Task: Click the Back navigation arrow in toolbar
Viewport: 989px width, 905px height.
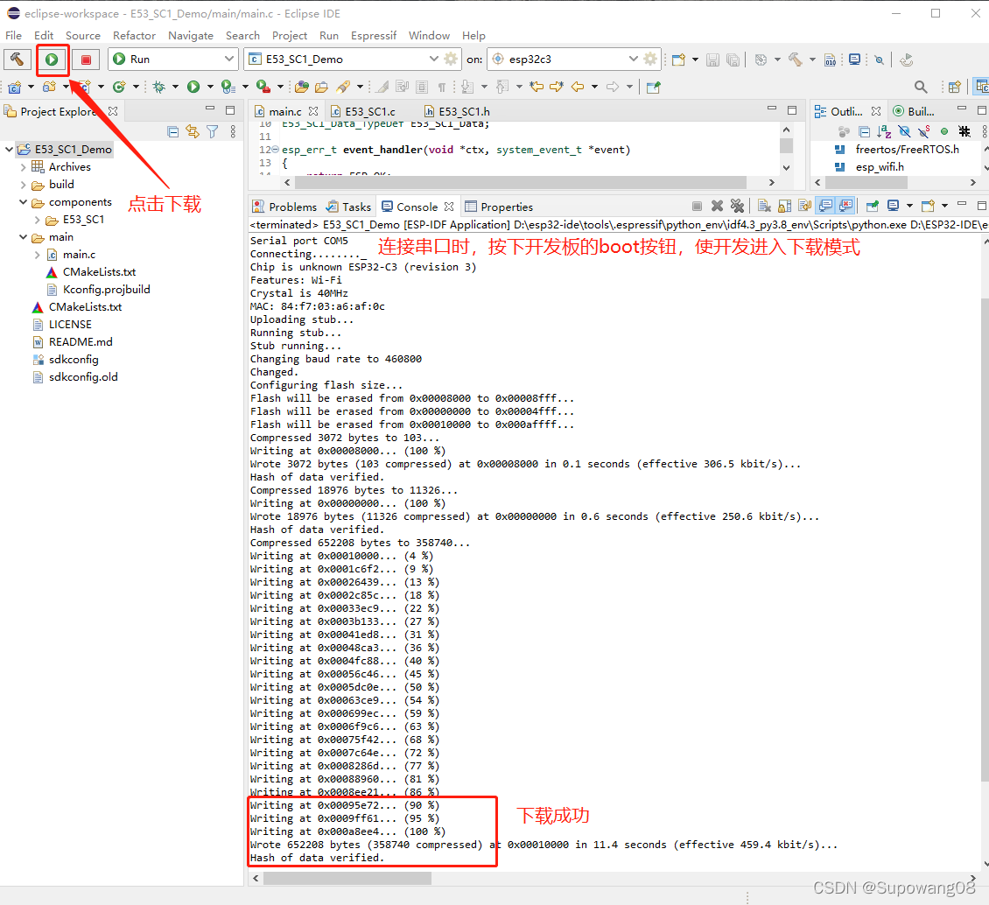Action: click(577, 87)
